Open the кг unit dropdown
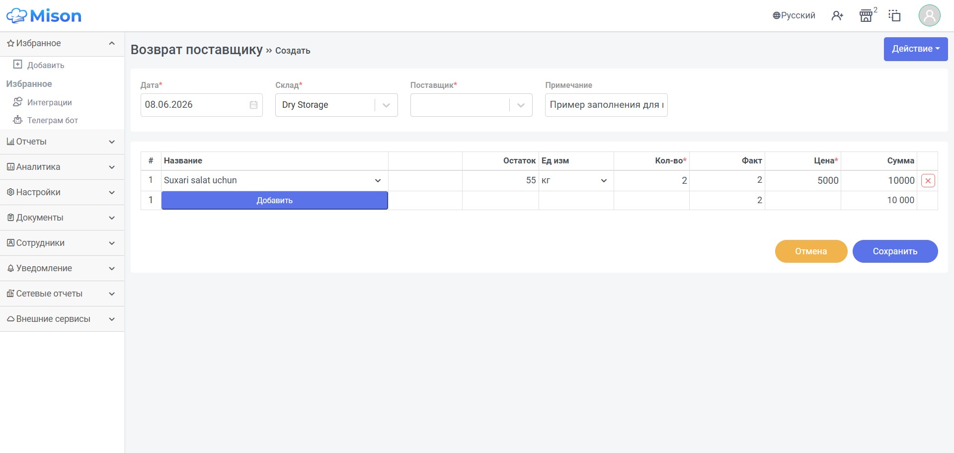Screen dimensions: 954x453 (x=576, y=180)
